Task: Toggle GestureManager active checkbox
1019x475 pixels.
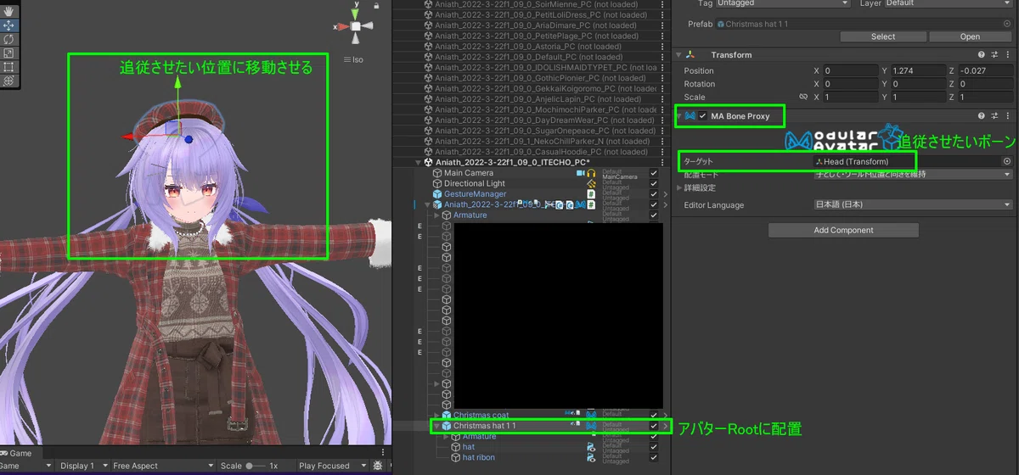Action: coord(653,194)
